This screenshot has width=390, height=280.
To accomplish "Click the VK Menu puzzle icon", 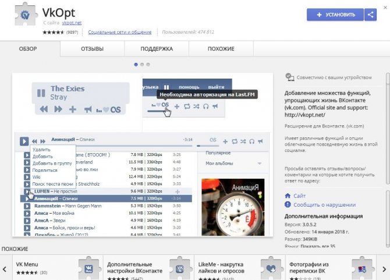I will click(x=88, y=268).
